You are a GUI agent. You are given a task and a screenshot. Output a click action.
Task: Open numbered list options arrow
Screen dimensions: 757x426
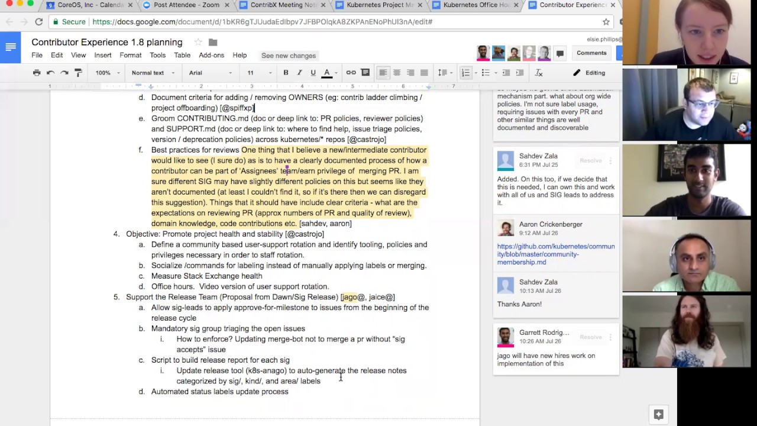point(474,73)
